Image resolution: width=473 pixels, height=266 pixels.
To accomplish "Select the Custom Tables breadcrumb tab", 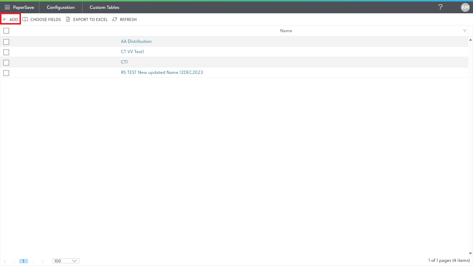I will tap(104, 7).
